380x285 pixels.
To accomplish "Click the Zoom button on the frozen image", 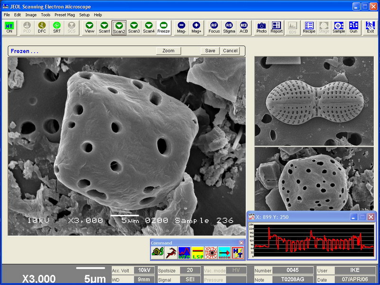I will point(168,51).
